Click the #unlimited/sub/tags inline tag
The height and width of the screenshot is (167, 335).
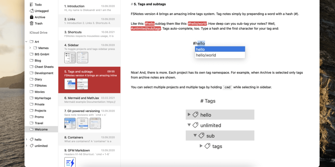(146, 29)
